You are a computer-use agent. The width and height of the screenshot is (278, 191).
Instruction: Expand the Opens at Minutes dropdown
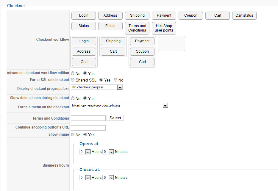click(108, 152)
